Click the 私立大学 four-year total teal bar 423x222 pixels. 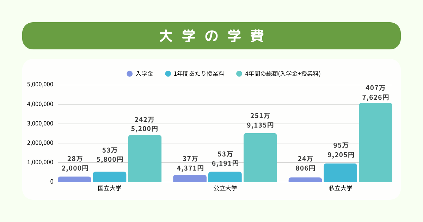tap(376, 142)
